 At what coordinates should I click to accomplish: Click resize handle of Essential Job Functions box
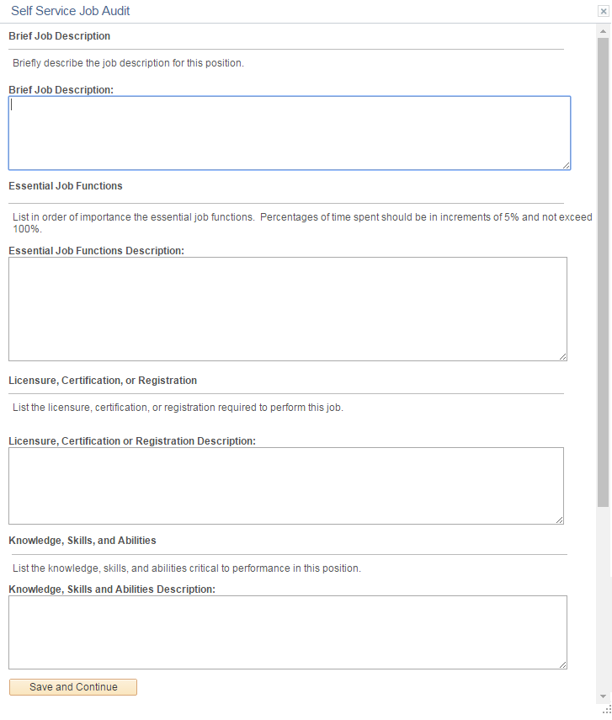pyautogui.click(x=563, y=356)
